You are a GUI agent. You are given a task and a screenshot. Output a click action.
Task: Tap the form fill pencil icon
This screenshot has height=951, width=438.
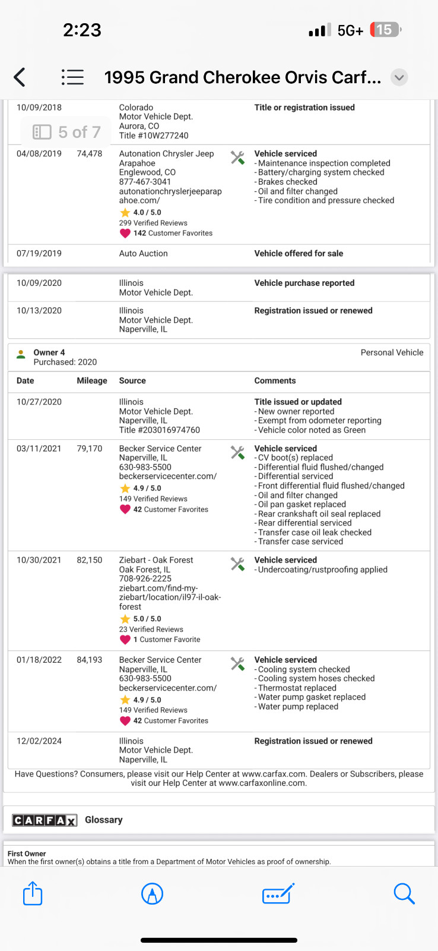coord(278,893)
